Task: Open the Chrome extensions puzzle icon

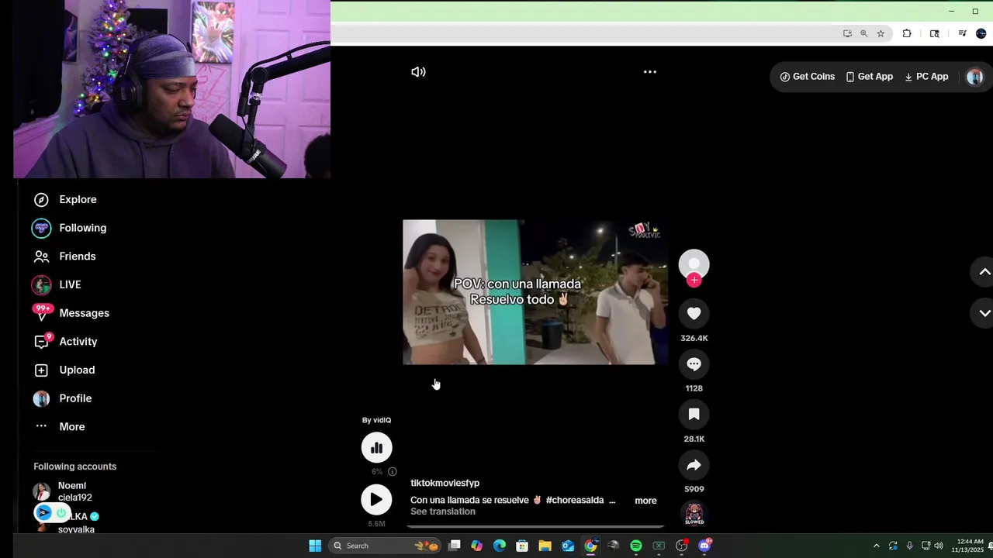Action: pyautogui.click(x=907, y=33)
